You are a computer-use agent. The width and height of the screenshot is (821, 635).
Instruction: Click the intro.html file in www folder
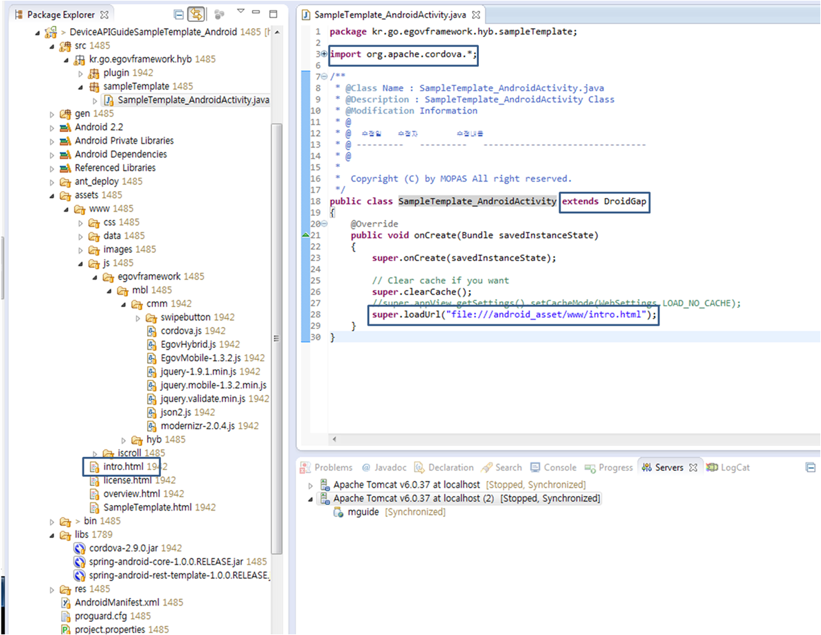(x=123, y=467)
